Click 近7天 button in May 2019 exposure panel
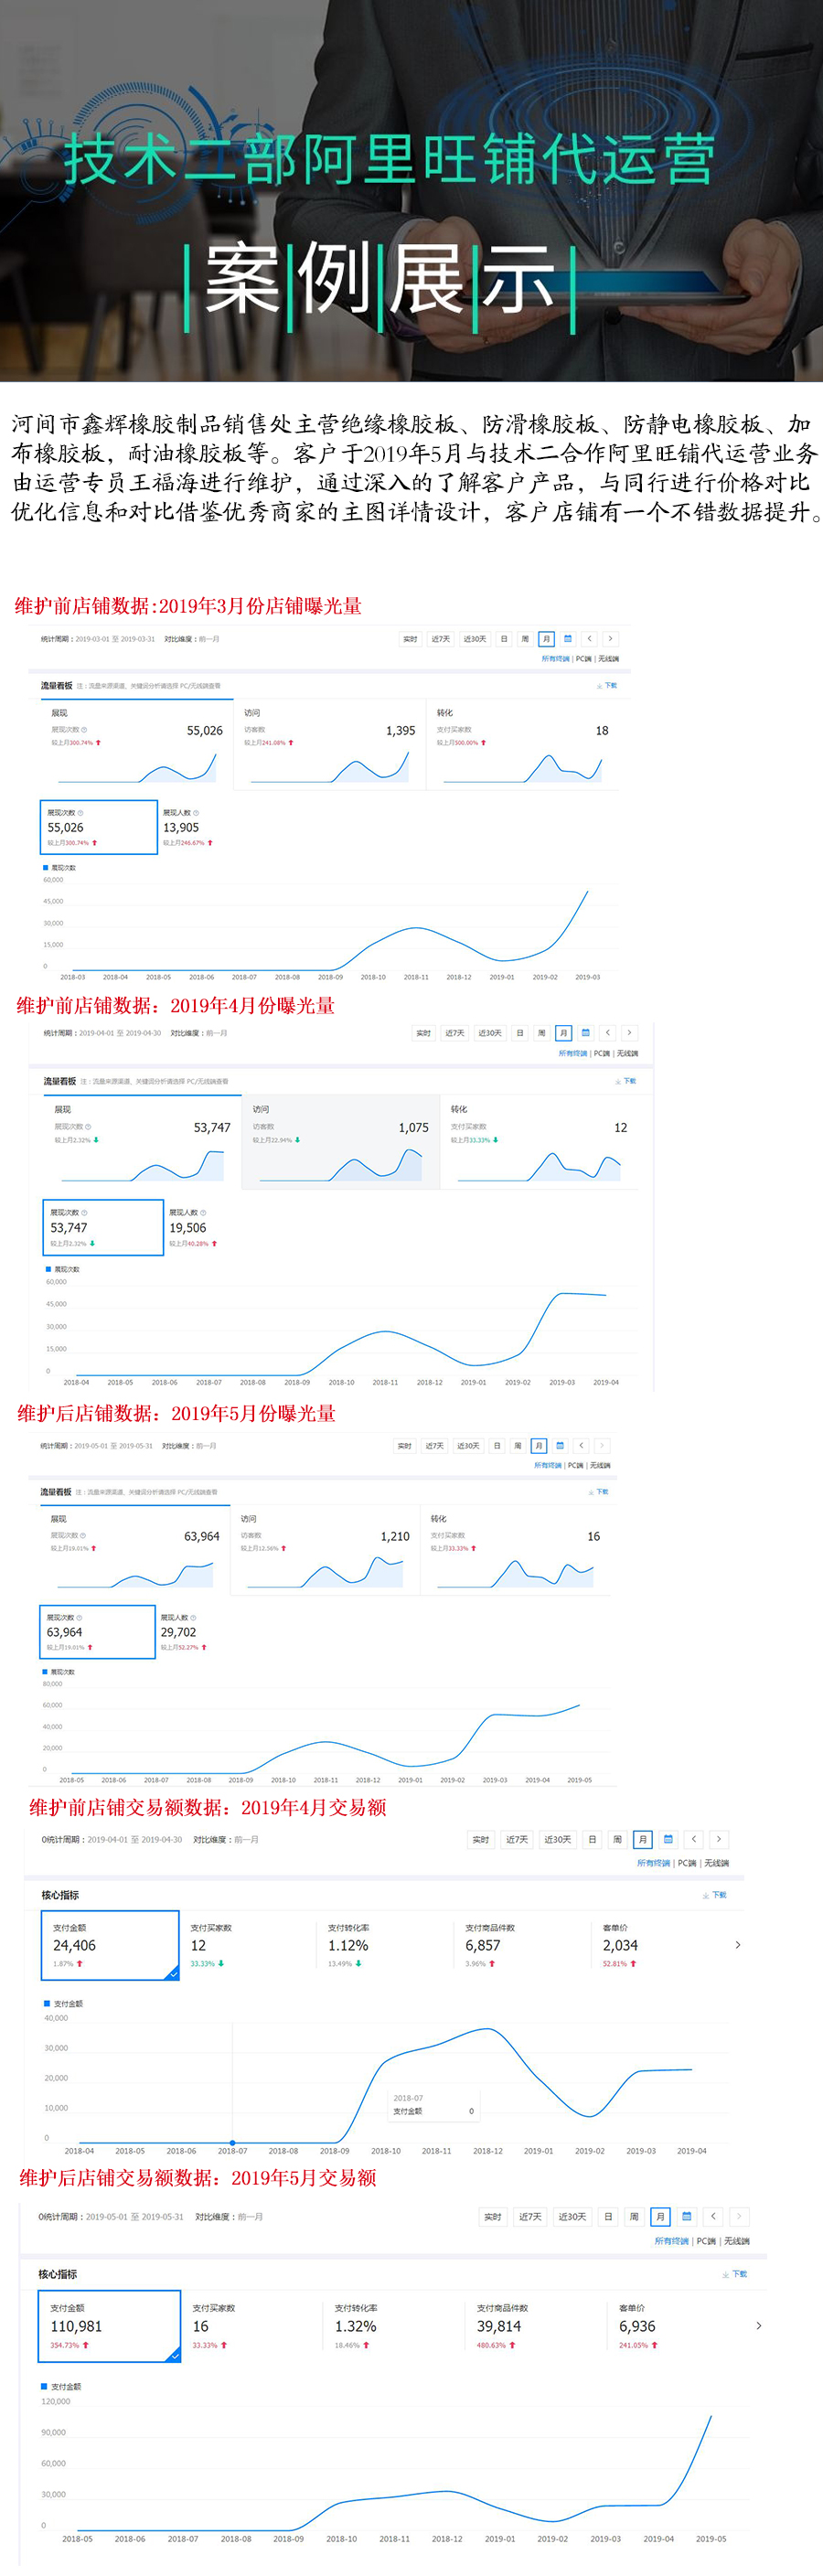Image resolution: width=823 pixels, height=2576 pixels. [435, 1445]
